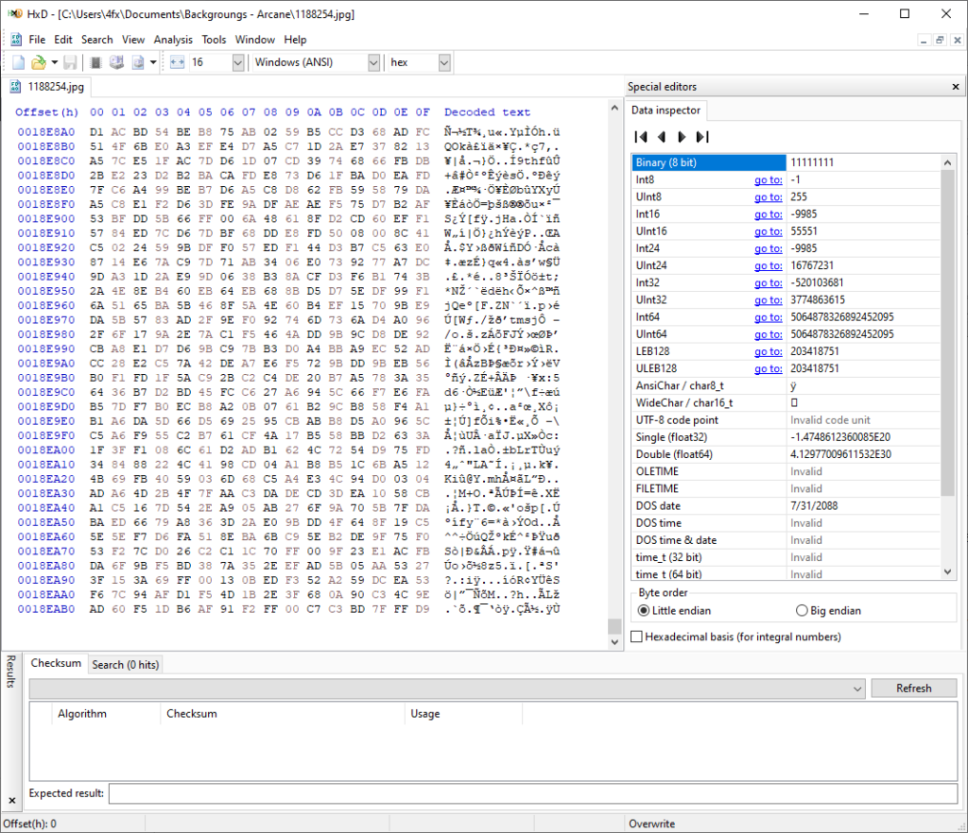This screenshot has width=968, height=833.
Task: Expand the hex number base dropdown
Action: coord(443,62)
